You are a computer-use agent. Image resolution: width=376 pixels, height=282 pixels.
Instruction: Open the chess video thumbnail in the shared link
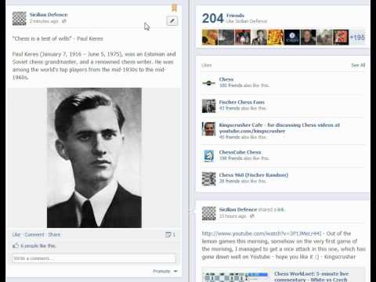236,277
